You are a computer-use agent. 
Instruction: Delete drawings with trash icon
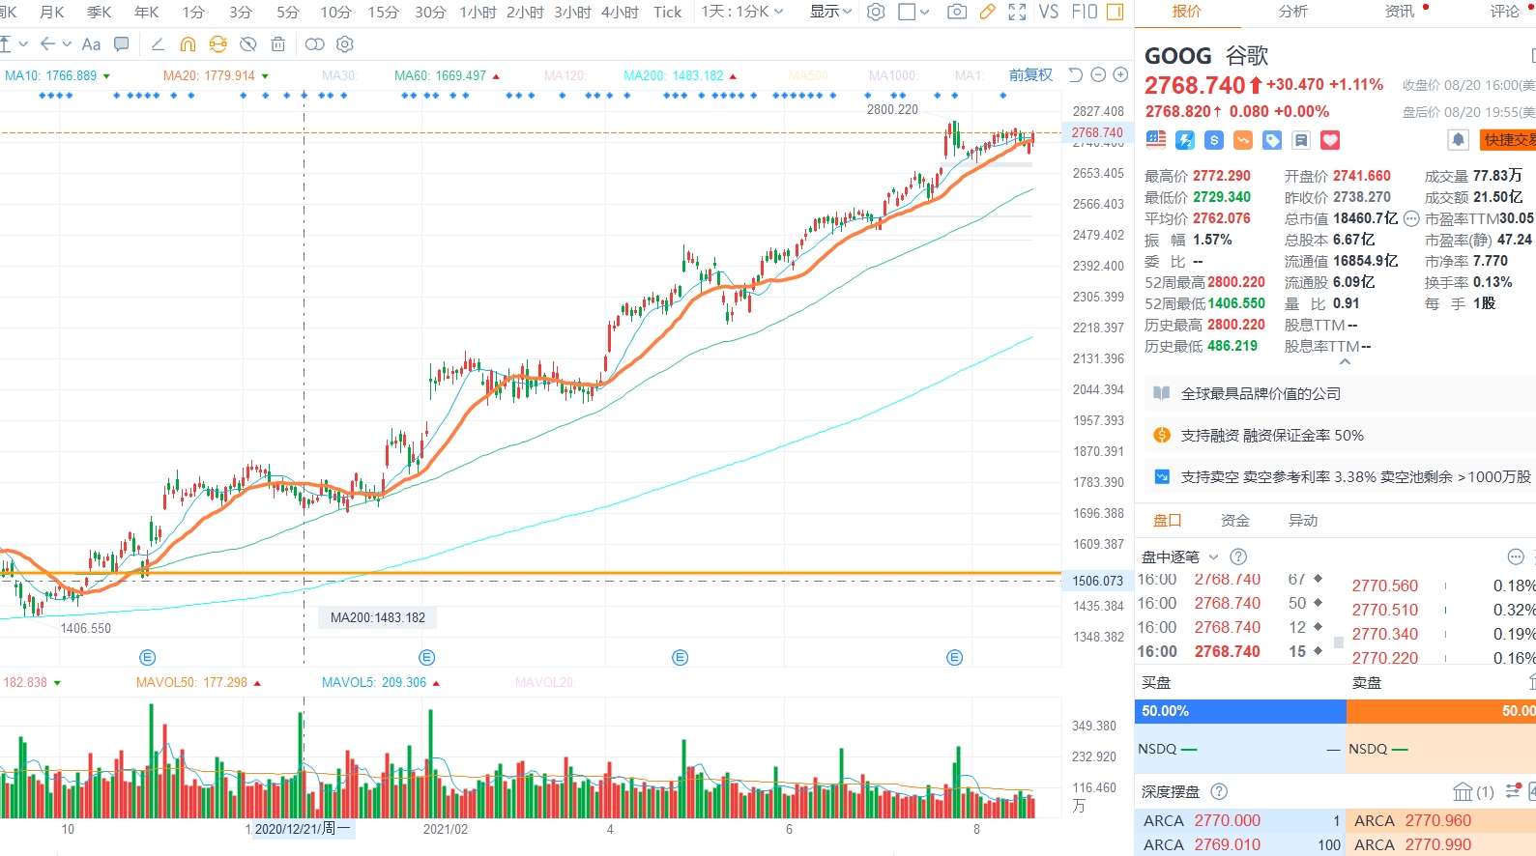point(278,44)
